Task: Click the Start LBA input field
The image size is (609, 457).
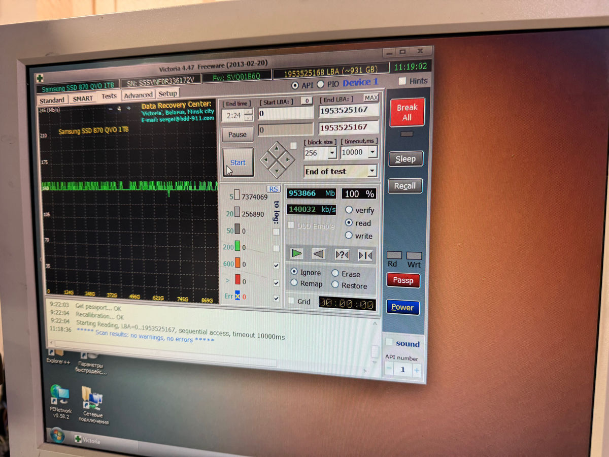Action: click(x=285, y=113)
